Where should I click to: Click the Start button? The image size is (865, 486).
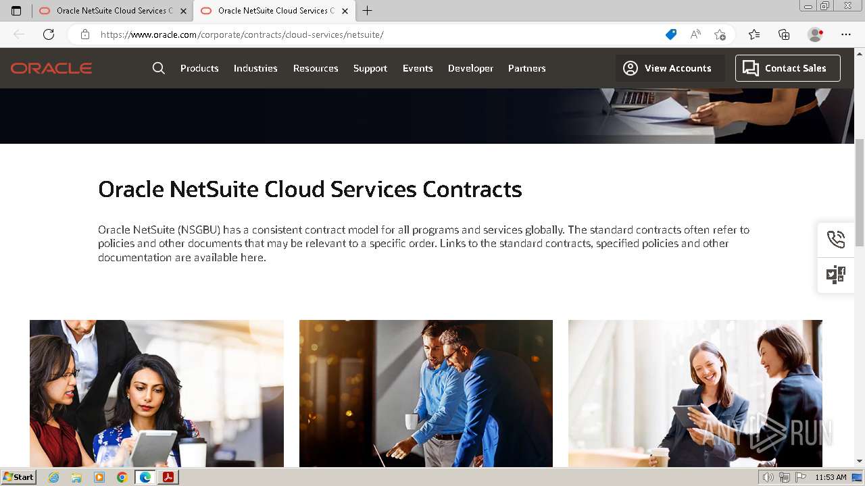tap(19, 477)
